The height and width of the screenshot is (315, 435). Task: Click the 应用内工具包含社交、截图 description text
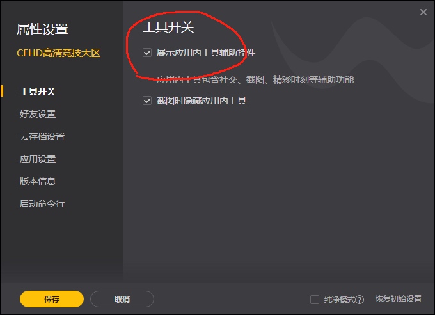(255, 79)
